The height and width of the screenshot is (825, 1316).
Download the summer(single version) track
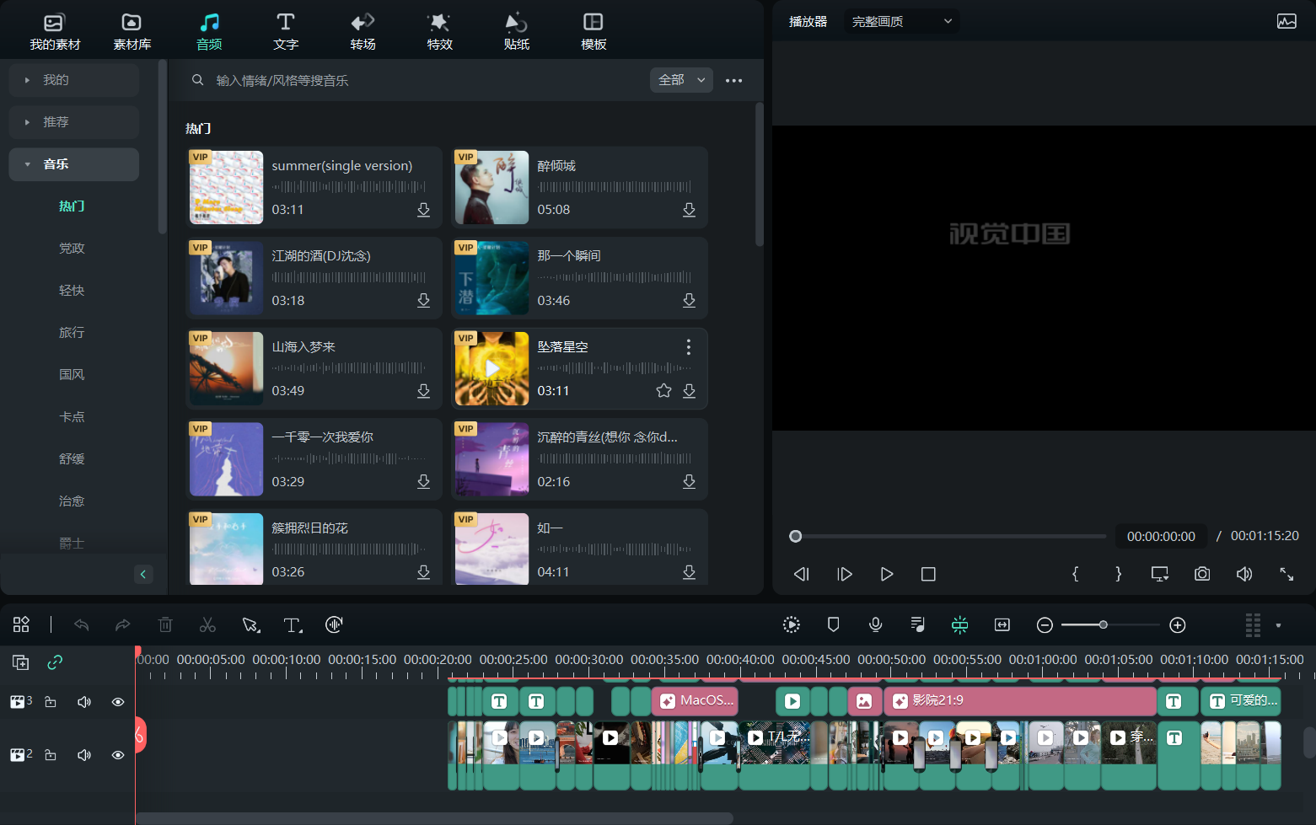click(x=423, y=210)
